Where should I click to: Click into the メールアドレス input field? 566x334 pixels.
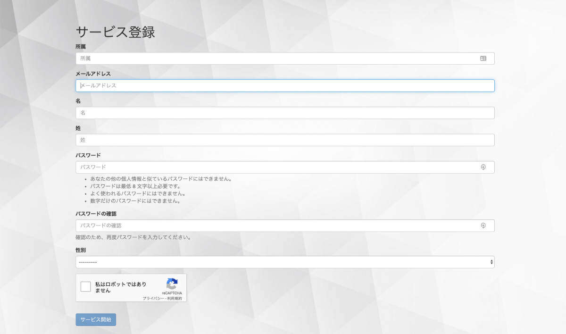coord(285,86)
